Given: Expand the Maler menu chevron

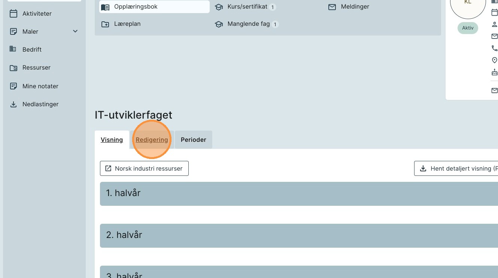Looking at the screenshot, I should point(75,31).
